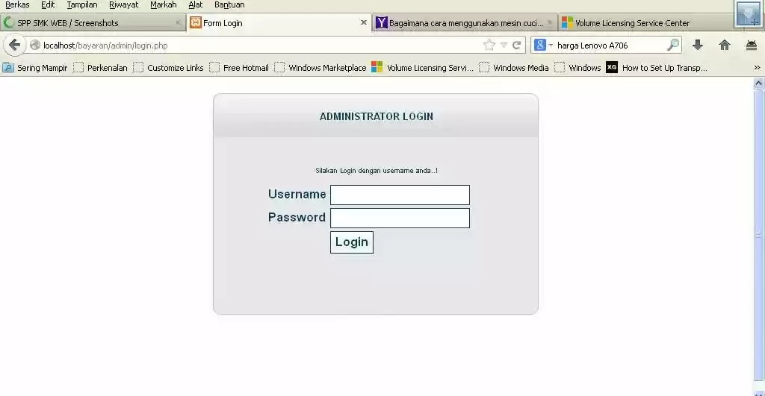The height and width of the screenshot is (396, 765).
Task: Click the Login button
Action: click(x=352, y=242)
